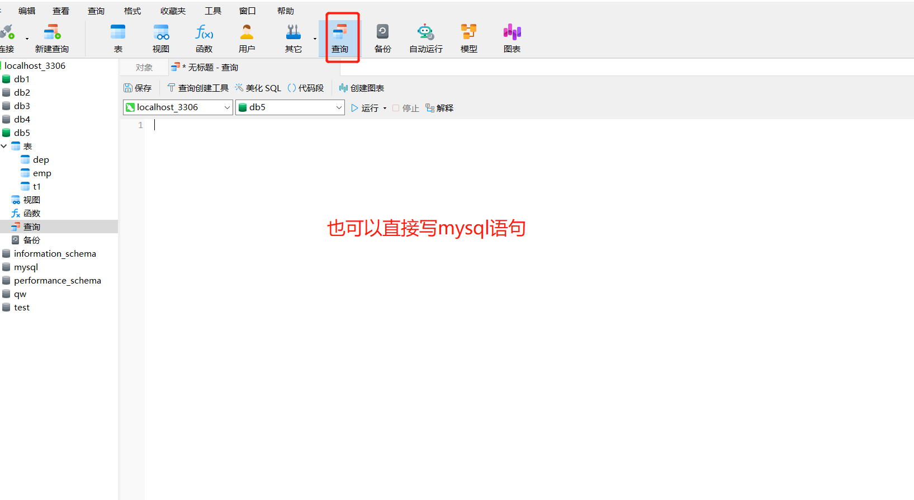
Task: Open the New Query toolbar button
Action: [x=52, y=38]
